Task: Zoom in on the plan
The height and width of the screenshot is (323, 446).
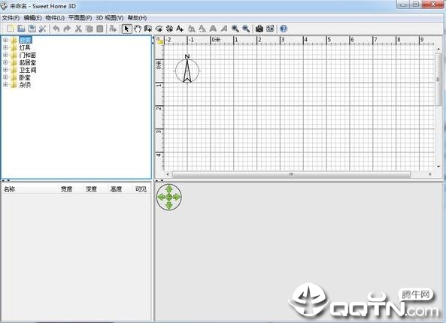Action: coord(235,29)
